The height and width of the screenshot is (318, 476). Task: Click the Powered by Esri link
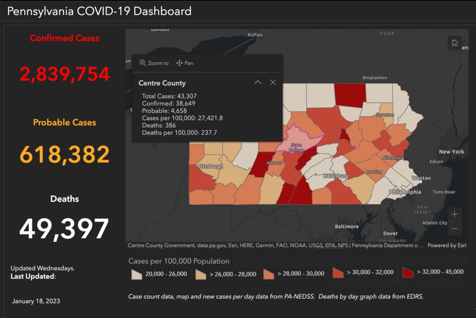click(x=447, y=245)
